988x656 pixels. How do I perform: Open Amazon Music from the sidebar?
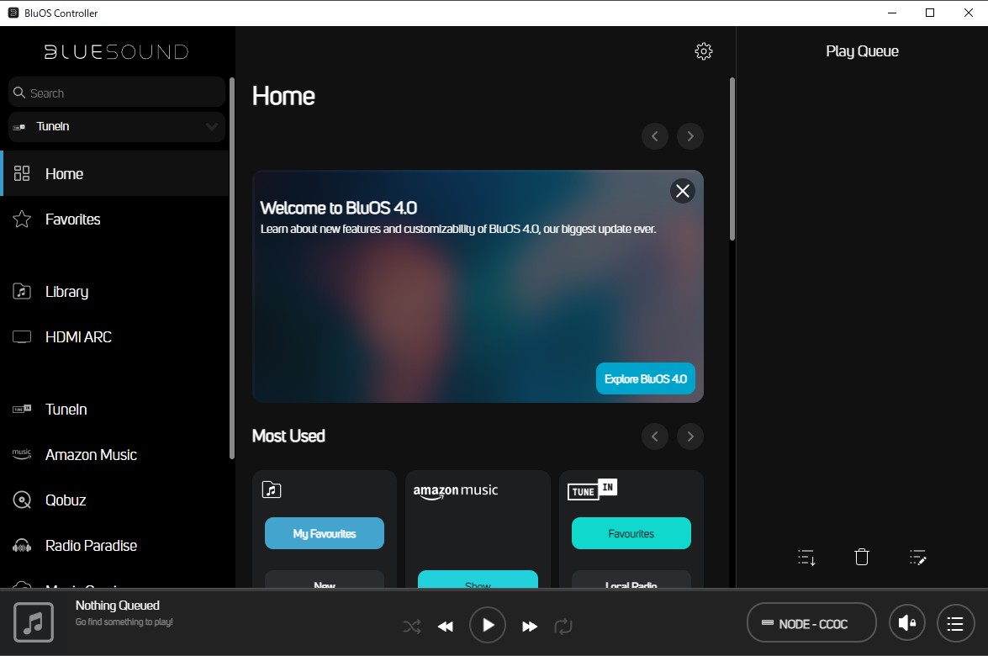tap(114, 454)
